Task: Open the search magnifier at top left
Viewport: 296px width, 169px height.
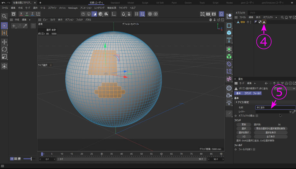Action: [5, 16]
